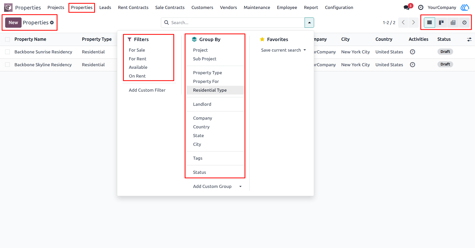
Task: Switch to list view
Action: tap(430, 23)
